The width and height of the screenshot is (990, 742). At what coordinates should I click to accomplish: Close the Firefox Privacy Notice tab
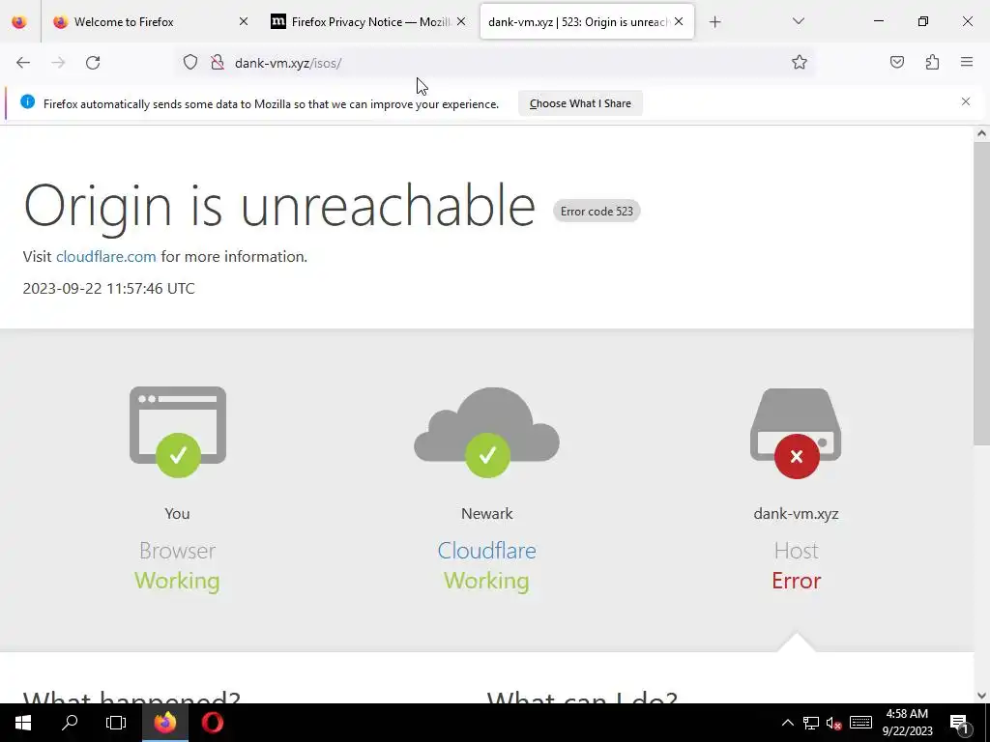coord(461,21)
